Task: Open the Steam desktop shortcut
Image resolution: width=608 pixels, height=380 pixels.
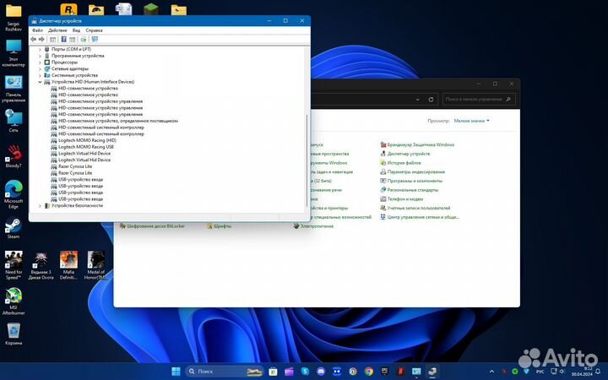Action: 14,227
